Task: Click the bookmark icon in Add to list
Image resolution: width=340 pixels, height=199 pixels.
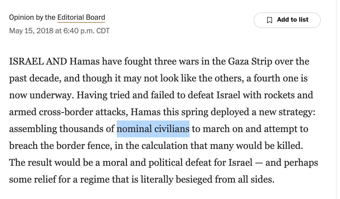Action: [x=270, y=20]
